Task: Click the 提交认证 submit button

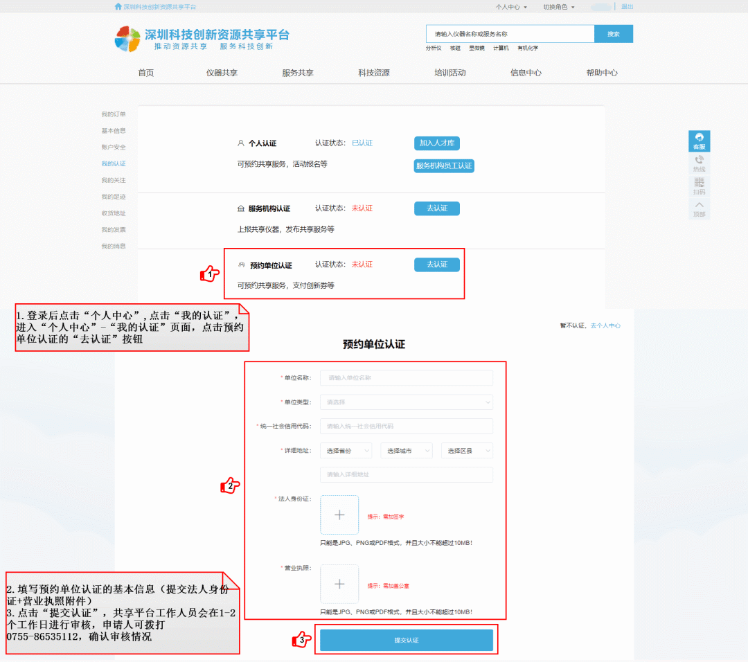Action: pos(407,640)
